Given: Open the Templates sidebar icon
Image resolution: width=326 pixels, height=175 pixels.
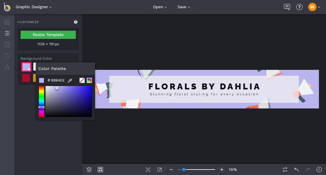Looking at the screenshot, I should 7,45.
